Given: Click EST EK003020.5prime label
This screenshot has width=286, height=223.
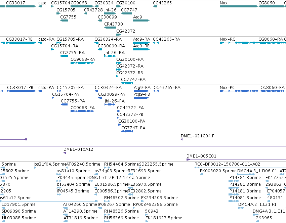Looking at the screenshot, I should coord(218,171).
